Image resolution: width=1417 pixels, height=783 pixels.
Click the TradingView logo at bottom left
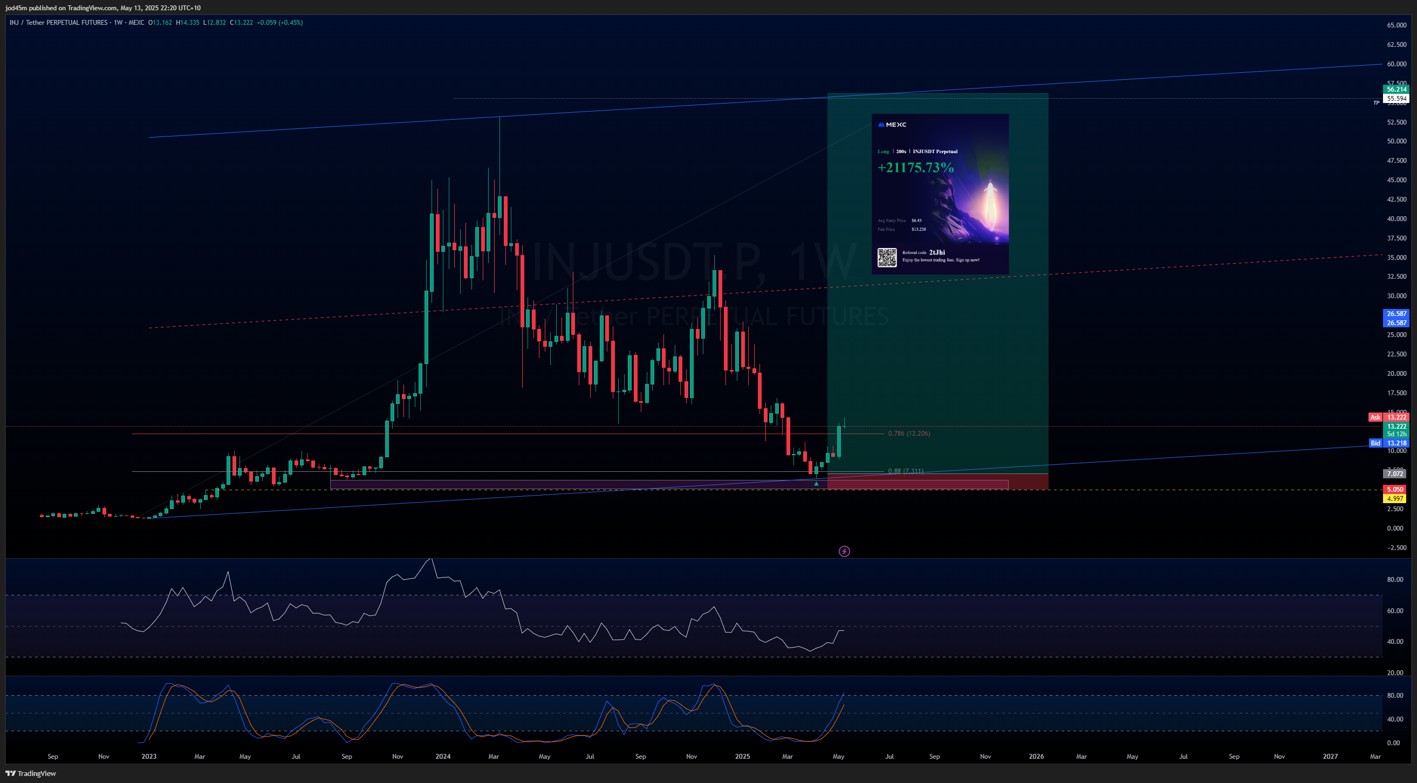click(x=31, y=773)
